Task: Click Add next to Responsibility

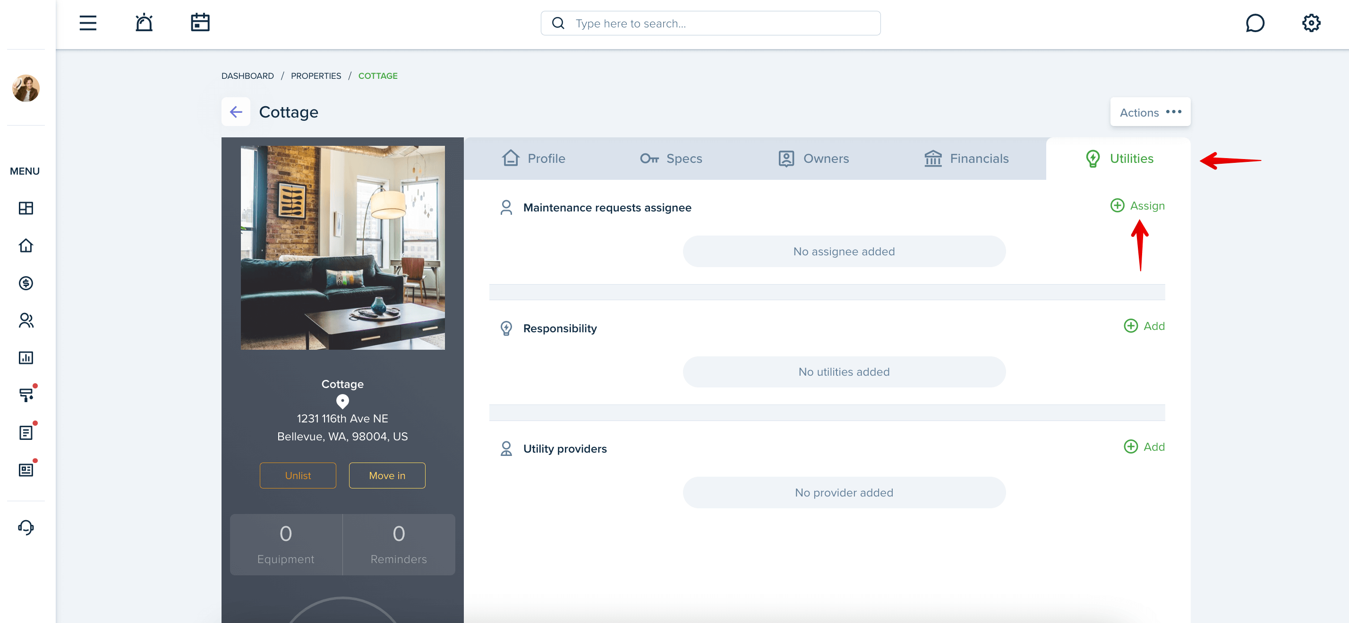Action: click(1144, 326)
